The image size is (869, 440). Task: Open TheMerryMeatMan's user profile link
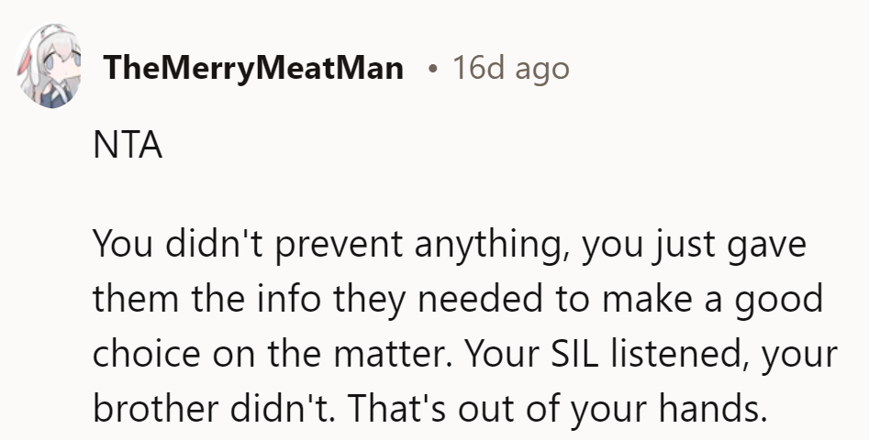click(x=254, y=68)
